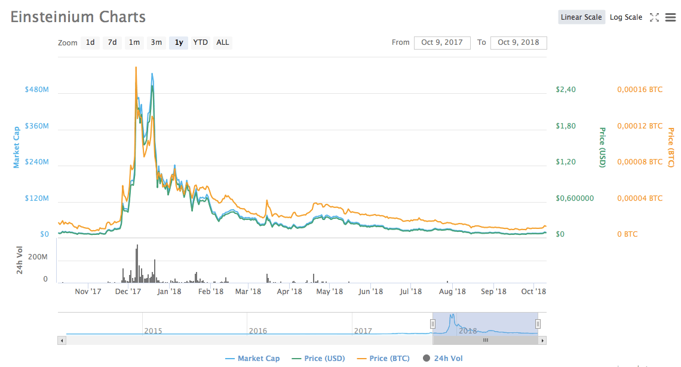Grab the navigator left range handle

432,323
